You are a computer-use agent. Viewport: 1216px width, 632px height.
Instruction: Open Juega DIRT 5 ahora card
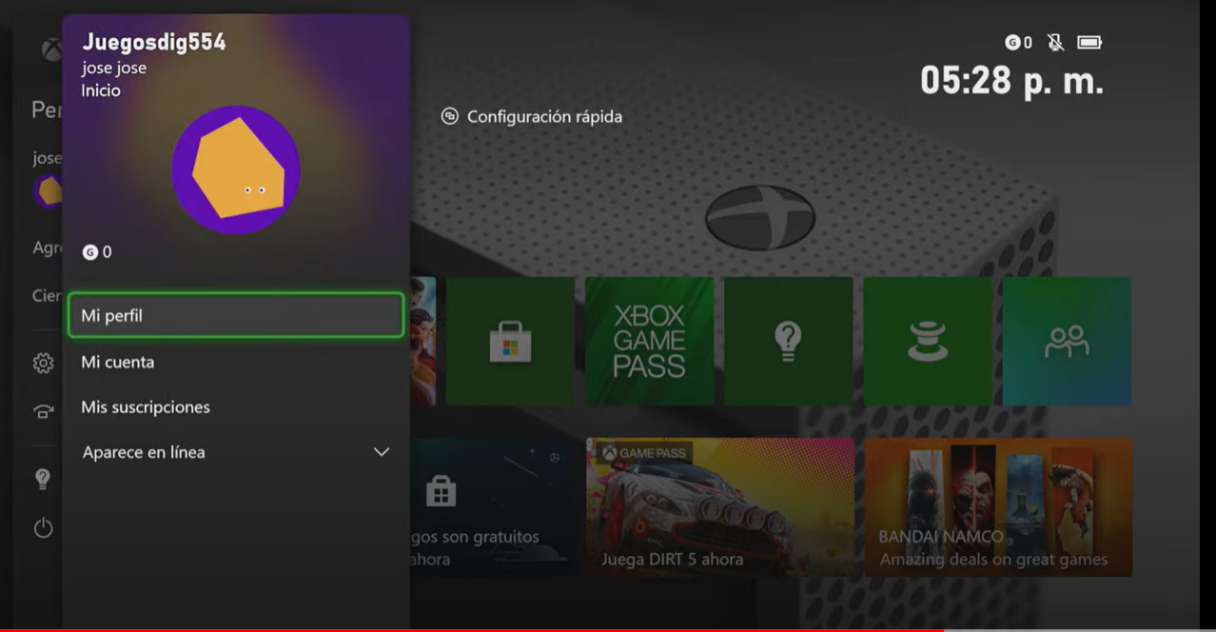(x=720, y=506)
